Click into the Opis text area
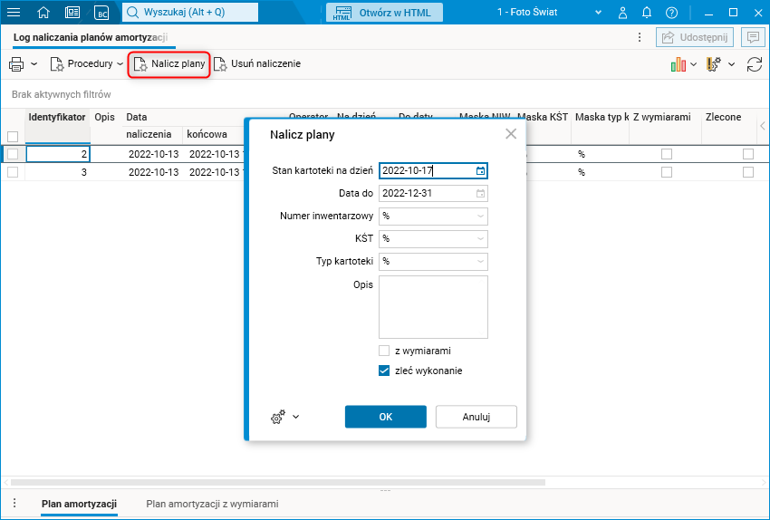This screenshot has height=520, width=770. pos(433,307)
